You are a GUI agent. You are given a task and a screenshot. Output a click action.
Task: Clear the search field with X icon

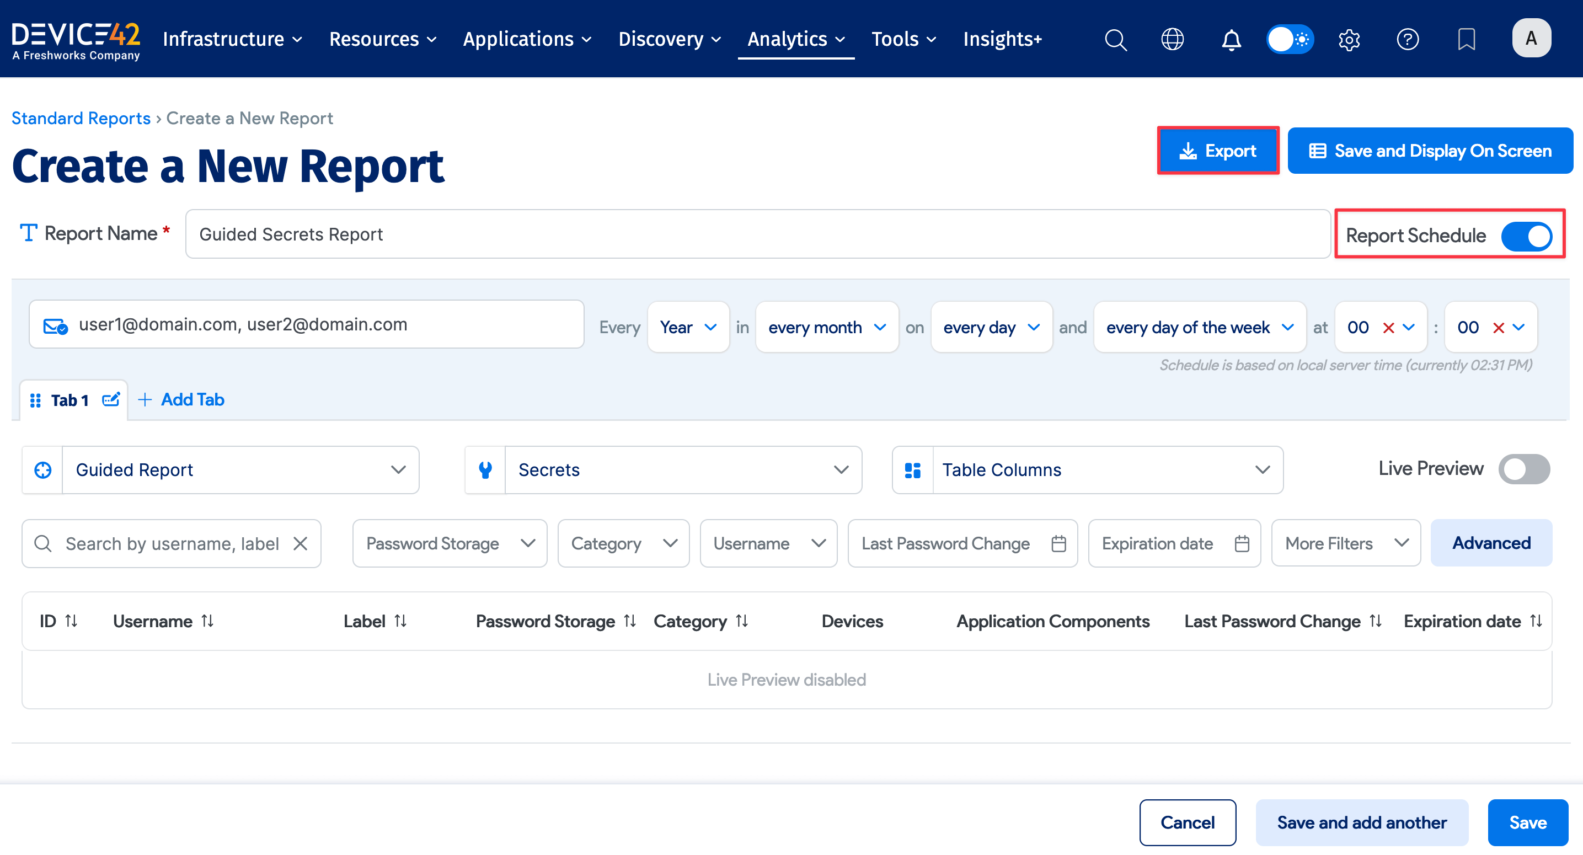[301, 543]
